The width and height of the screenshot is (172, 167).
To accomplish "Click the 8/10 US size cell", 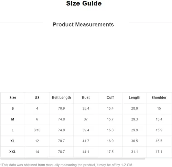I will (37, 130).
